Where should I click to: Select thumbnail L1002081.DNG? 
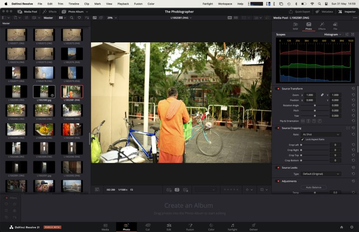pyautogui.click(x=72, y=91)
